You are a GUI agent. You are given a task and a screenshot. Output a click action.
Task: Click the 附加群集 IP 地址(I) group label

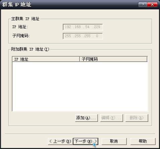coord(30,49)
